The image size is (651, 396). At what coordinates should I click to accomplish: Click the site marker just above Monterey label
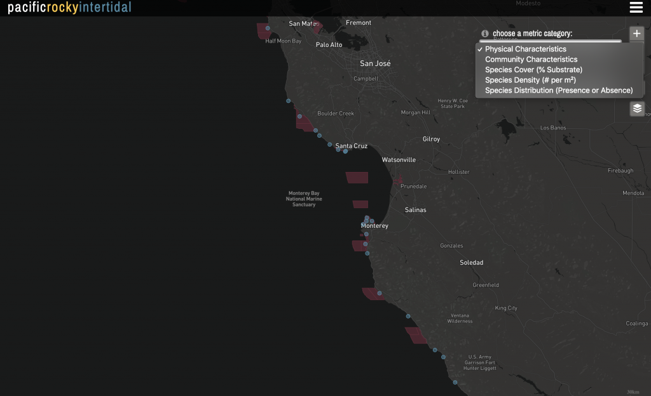[367, 218]
